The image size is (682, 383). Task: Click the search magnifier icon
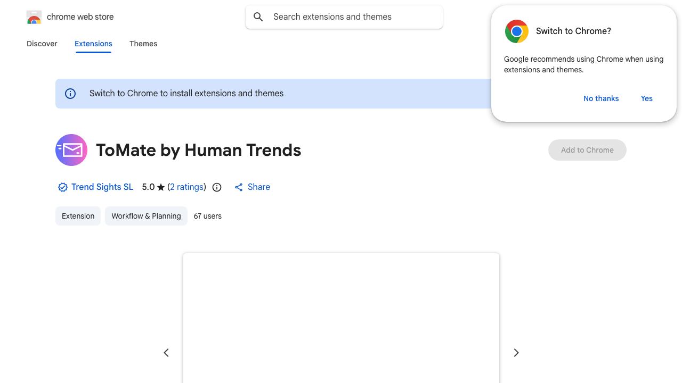(258, 17)
